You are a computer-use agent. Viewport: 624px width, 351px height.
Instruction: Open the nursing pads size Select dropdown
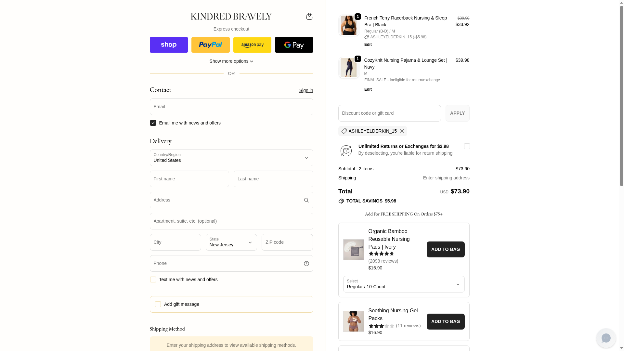coord(404,284)
